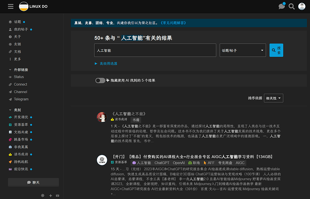Click the sparkle AI icon beside toggle
The width and height of the screenshot is (310, 199).
point(107,80)
